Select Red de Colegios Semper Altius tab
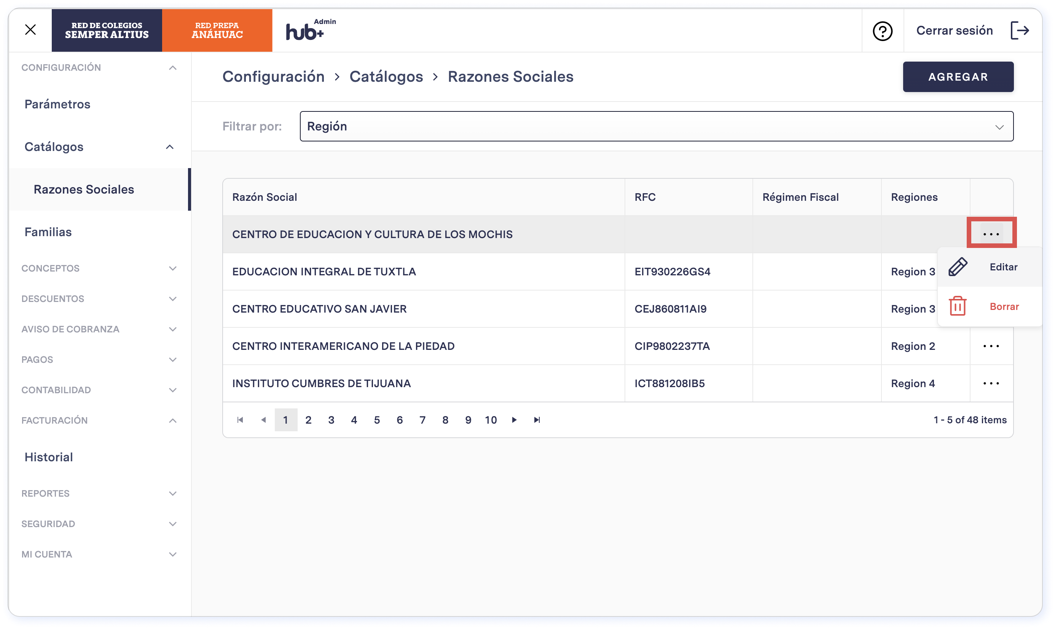Viewport: 1055px width, 629px height. tap(107, 30)
